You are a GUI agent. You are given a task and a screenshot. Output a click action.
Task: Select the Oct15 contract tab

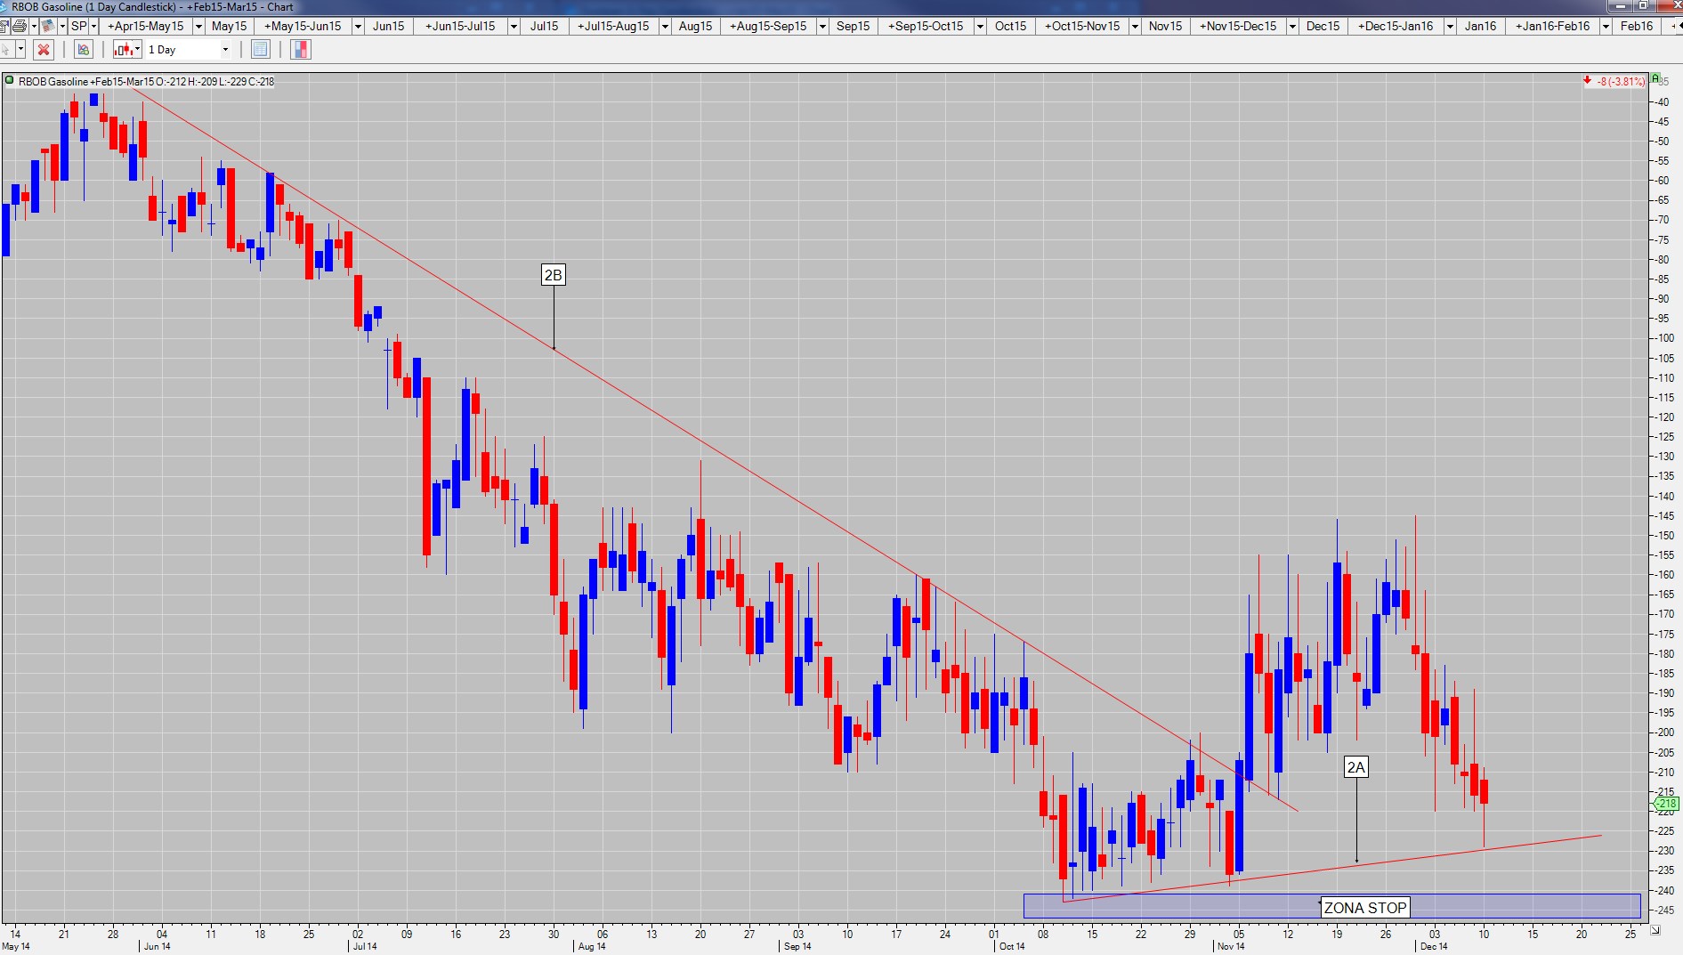point(1011,27)
